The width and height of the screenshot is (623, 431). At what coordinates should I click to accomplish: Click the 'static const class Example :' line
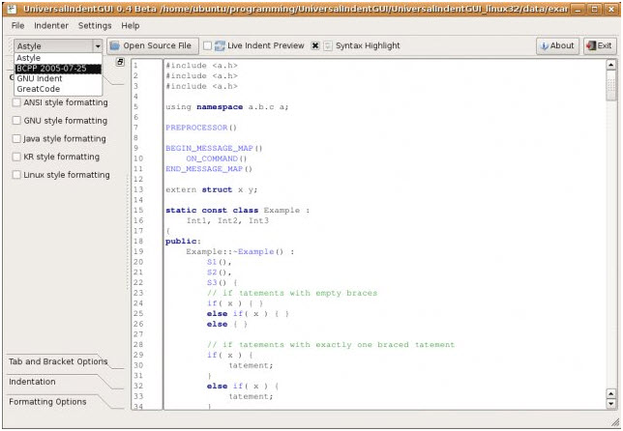[238, 211]
